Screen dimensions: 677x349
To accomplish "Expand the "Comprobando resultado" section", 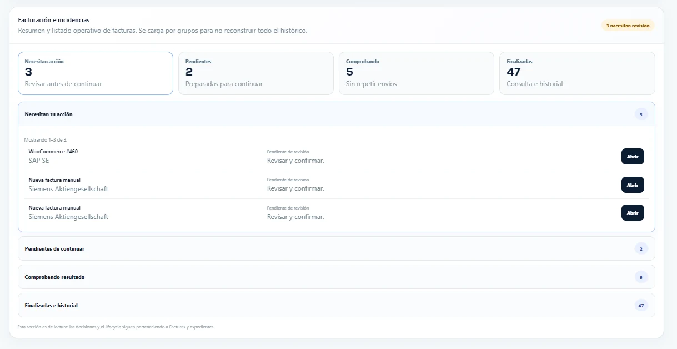I will tap(337, 277).
